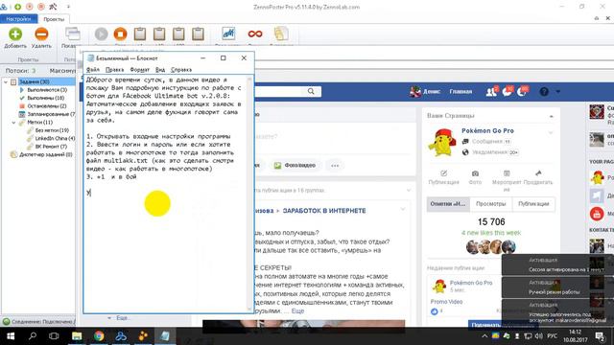Switch to the Публикации tab
Screen dimensions: 614x345
point(533,204)
